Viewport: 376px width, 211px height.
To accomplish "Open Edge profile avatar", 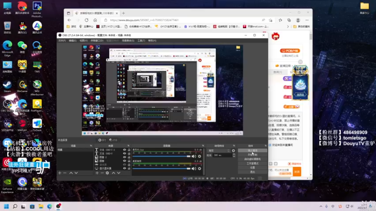I will click(298, 20).
